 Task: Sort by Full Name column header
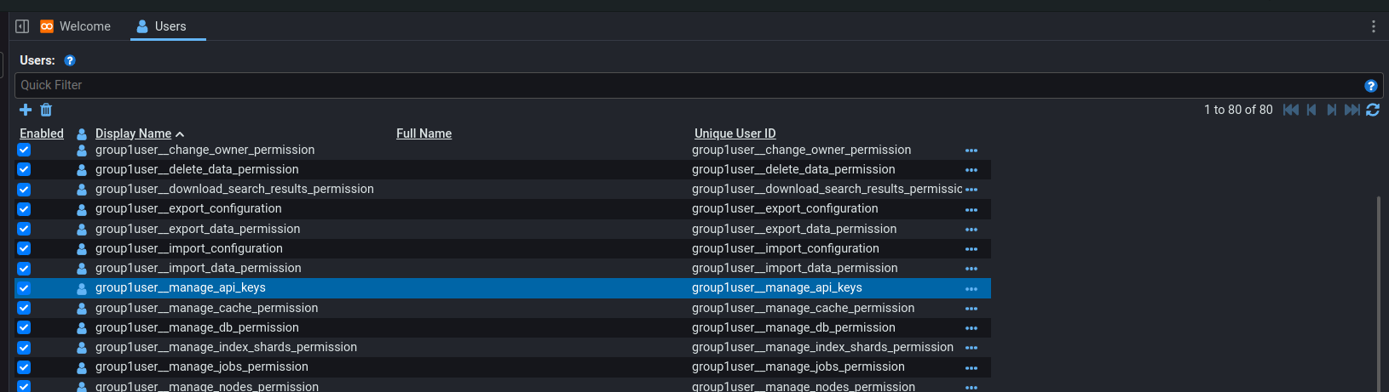tap(424, 134)
